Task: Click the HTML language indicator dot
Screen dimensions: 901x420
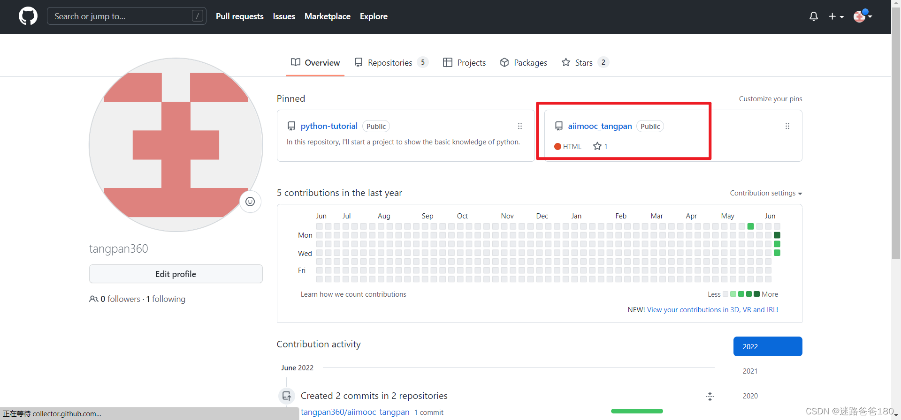Action: [557, 147]
